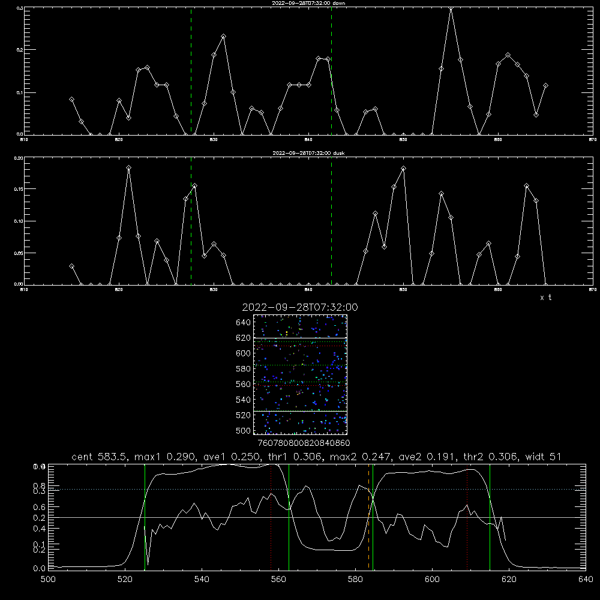Click the '580' label on image y-axis
Image resolution: width=600 pixels, height=600 pixels.
tap(244, 368)
